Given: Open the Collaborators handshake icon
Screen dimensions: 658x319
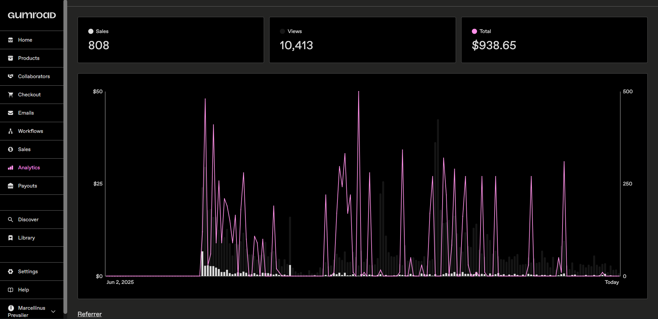Looking at the screenshot, I should click(x=11, y=76).
